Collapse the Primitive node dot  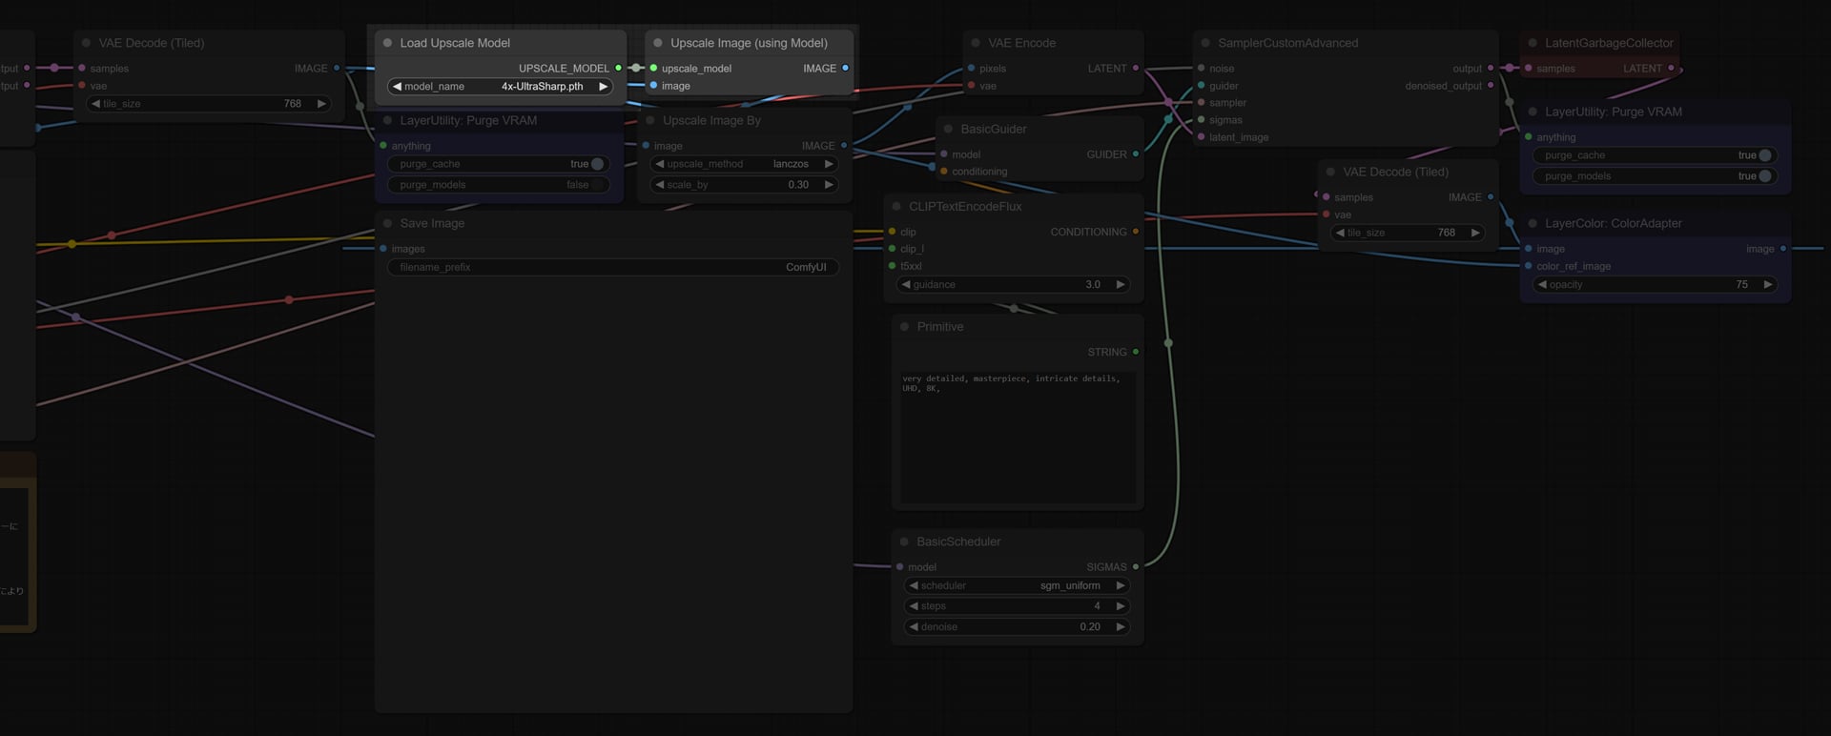coord(904,326)
